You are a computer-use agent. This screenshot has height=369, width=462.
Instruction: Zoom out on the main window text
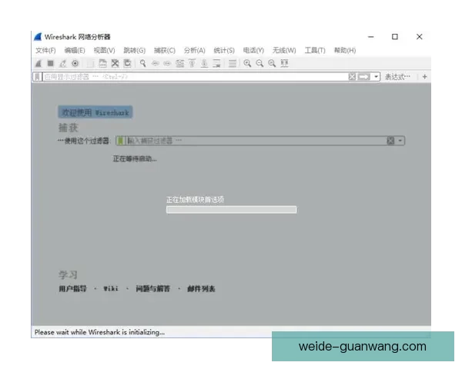coord(259,63)
